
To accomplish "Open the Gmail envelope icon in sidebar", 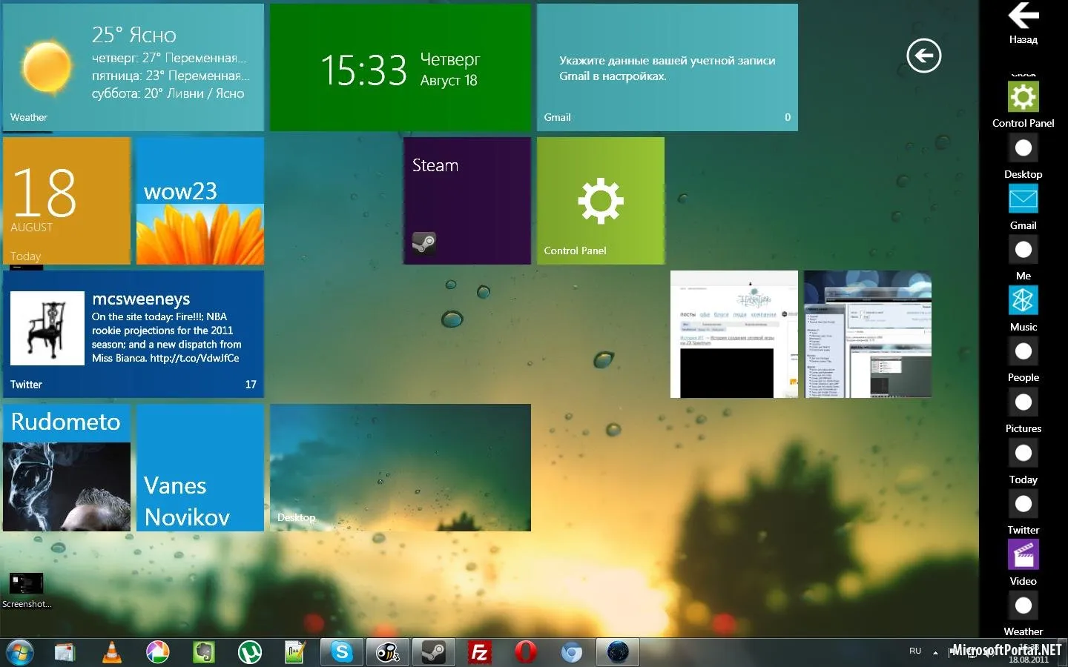I will (x=1023, y=199).
